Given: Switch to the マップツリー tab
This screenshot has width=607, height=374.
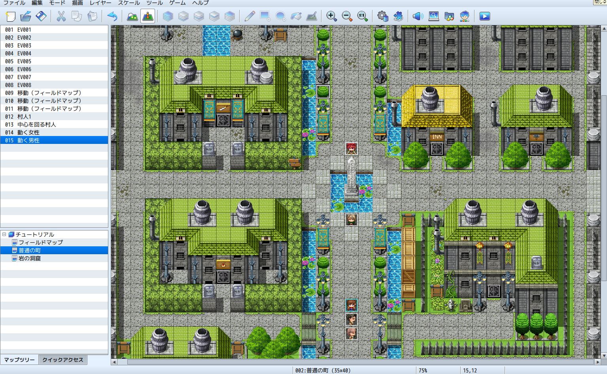Looking at the screenshot, I should (19, 360).
